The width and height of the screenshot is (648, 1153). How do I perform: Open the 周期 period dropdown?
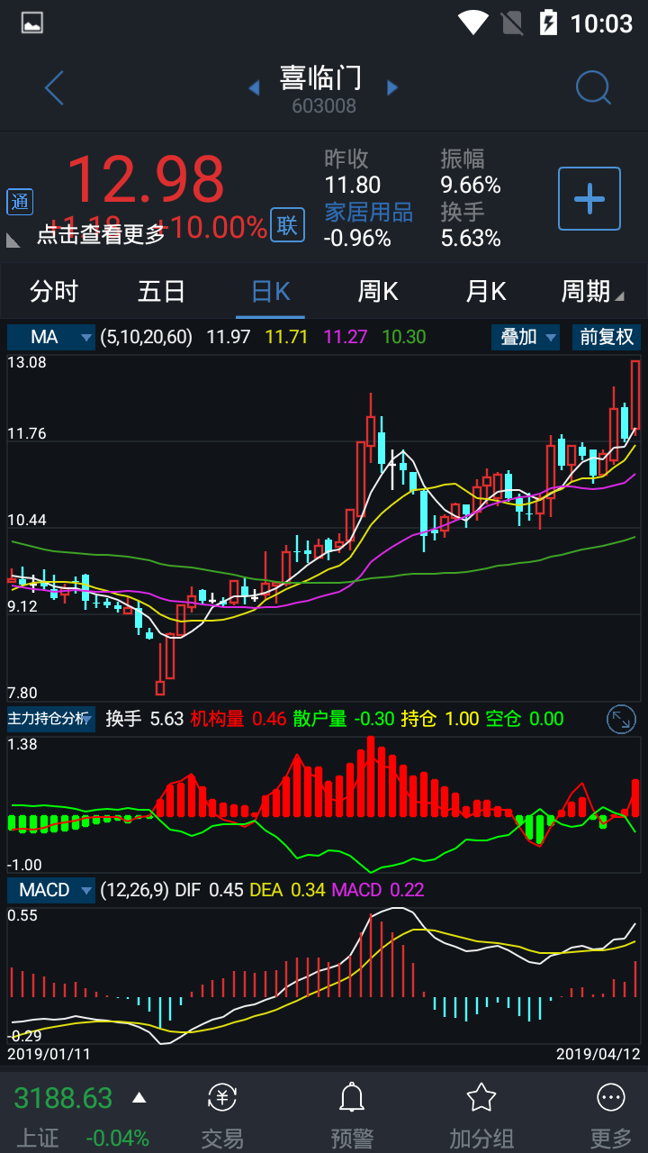[592, 291]
